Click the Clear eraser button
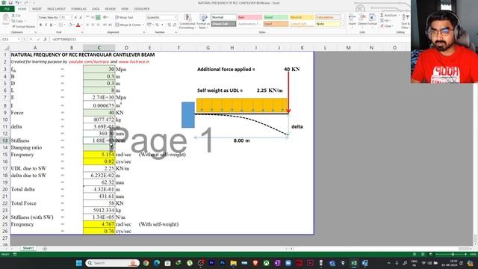This screenshot has width=478, height=269. 386,26
